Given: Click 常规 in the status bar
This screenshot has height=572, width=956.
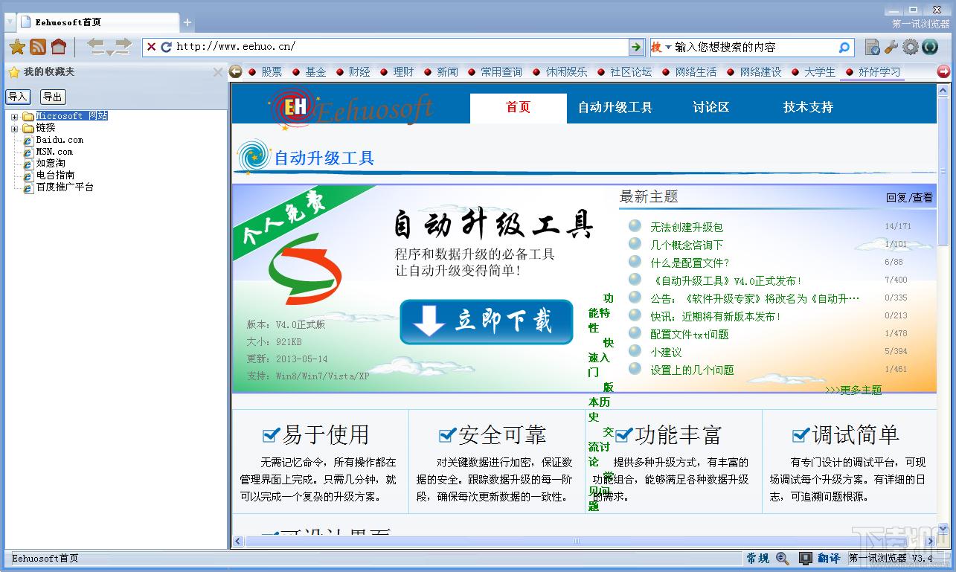Looking at the screenshot, I should coord(758,558).
